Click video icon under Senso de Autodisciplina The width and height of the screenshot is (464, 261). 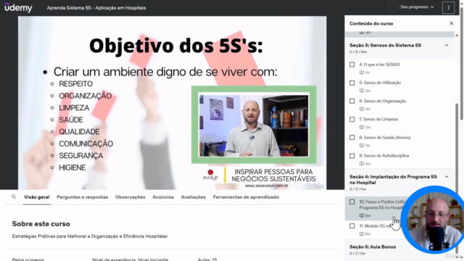point(362,164)
